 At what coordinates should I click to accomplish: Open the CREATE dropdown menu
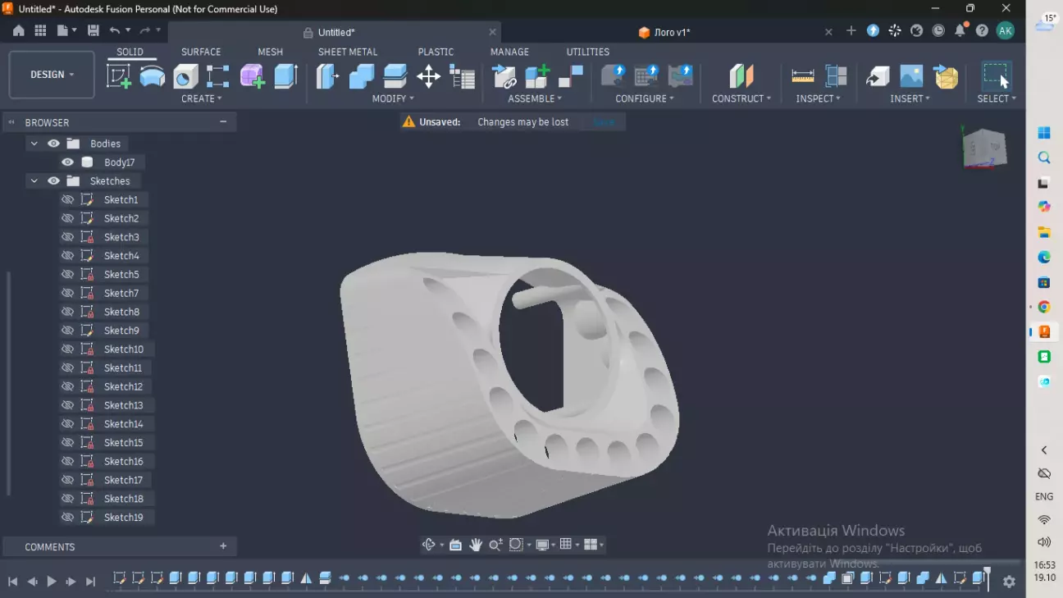tap(201, 98)
